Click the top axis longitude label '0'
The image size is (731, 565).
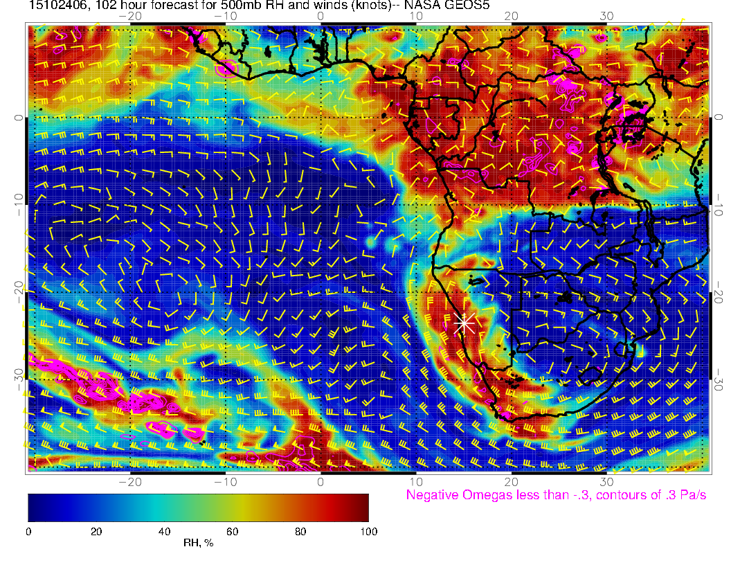point(321,17)
